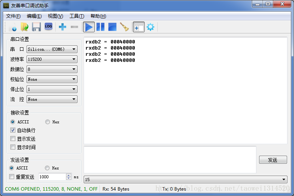The image size is (294, 196).
Task: Maximize the 友善串口调试助手 window
Action: [268, 4]
